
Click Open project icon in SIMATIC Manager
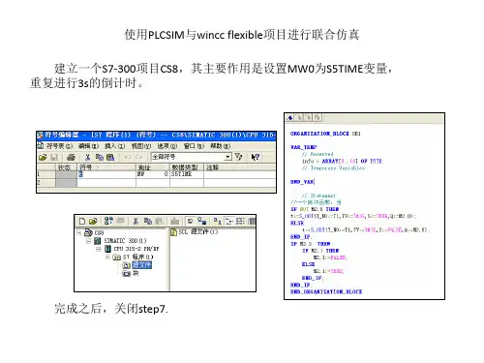(93, 221)
